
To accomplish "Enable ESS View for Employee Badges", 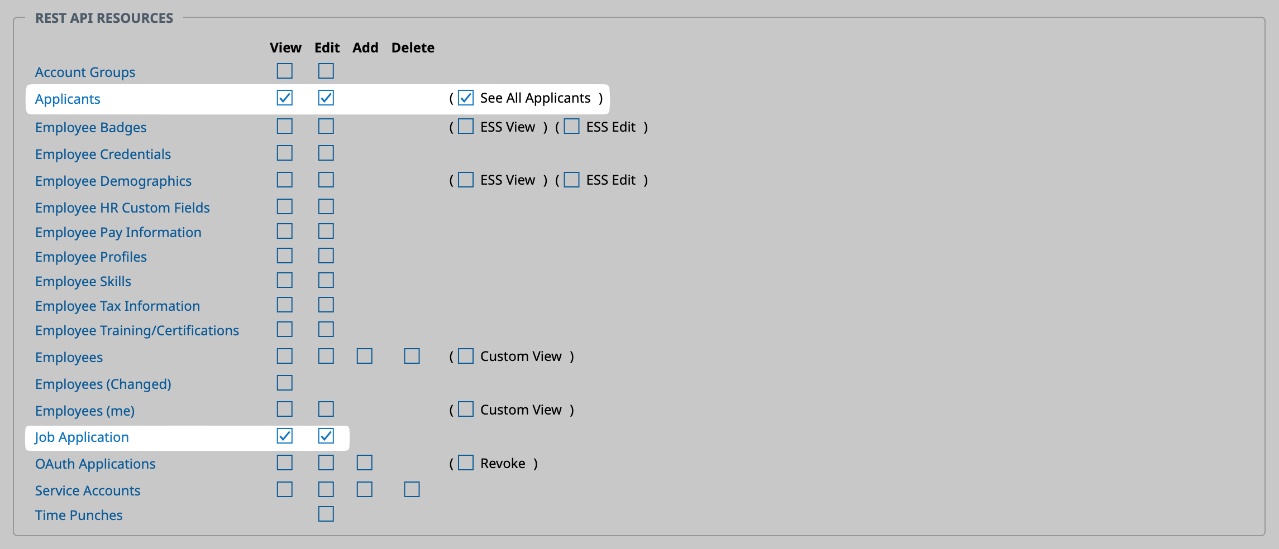I will point(466,127).
